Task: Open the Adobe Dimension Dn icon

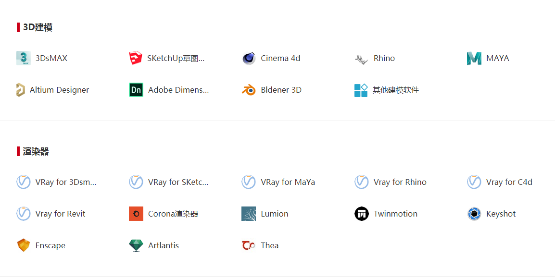Action: pos(136,90)
